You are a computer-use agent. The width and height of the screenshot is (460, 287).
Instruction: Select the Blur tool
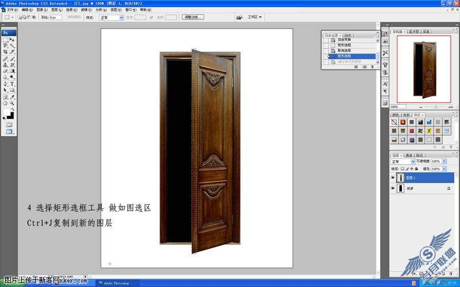tap(6, 77)
